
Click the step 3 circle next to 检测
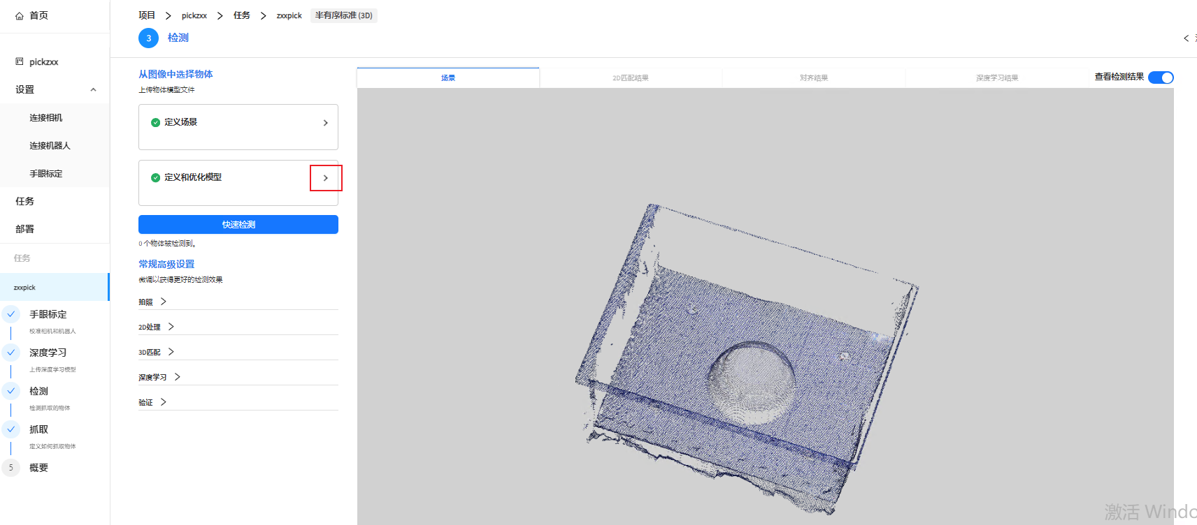point(148,38)
